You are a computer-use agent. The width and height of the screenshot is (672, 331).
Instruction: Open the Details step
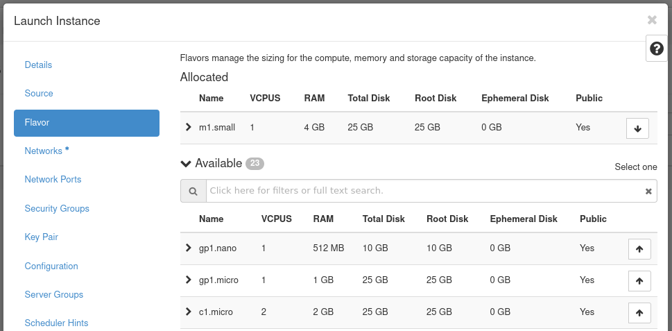click(x=38, y=65)
